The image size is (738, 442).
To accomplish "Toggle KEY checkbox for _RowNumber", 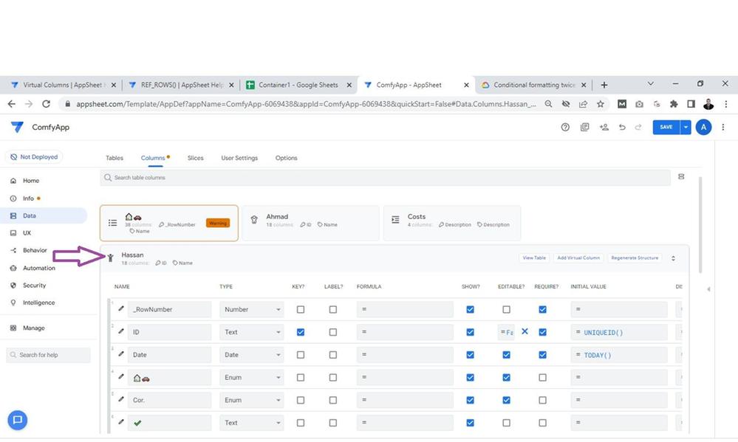I will 300,309.
